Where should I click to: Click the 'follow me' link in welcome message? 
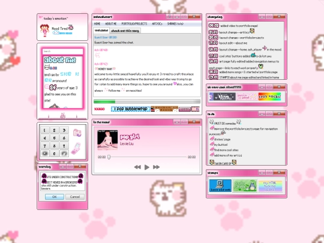(x=114, y=91)
